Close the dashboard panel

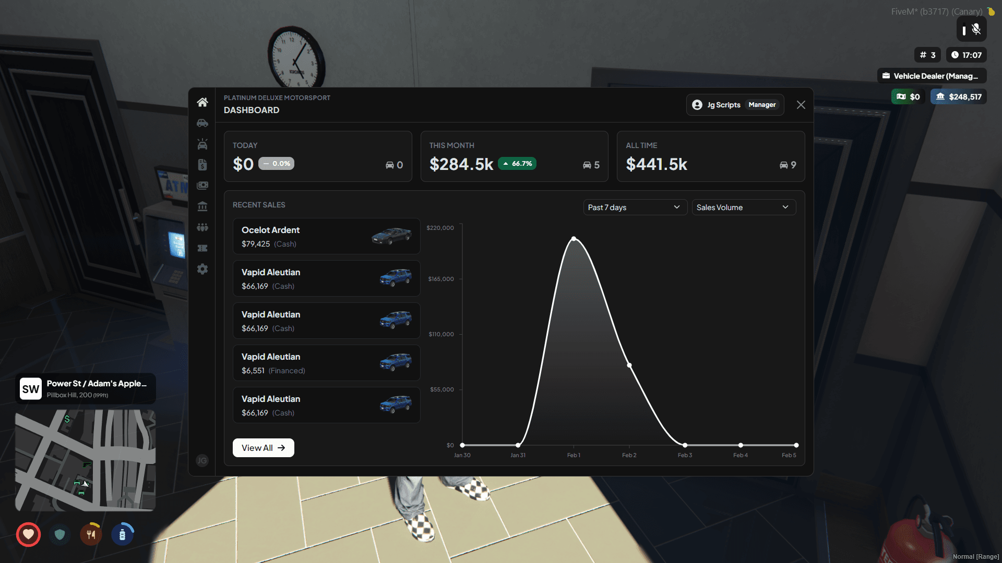[x=801, y=105]
